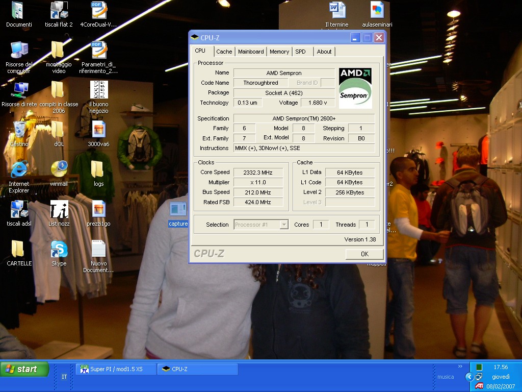Open the Processor #1 selection dropdown

[x=262, y=225]
